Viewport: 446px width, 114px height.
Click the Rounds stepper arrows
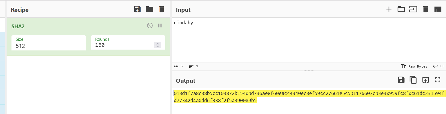point(157,45)
